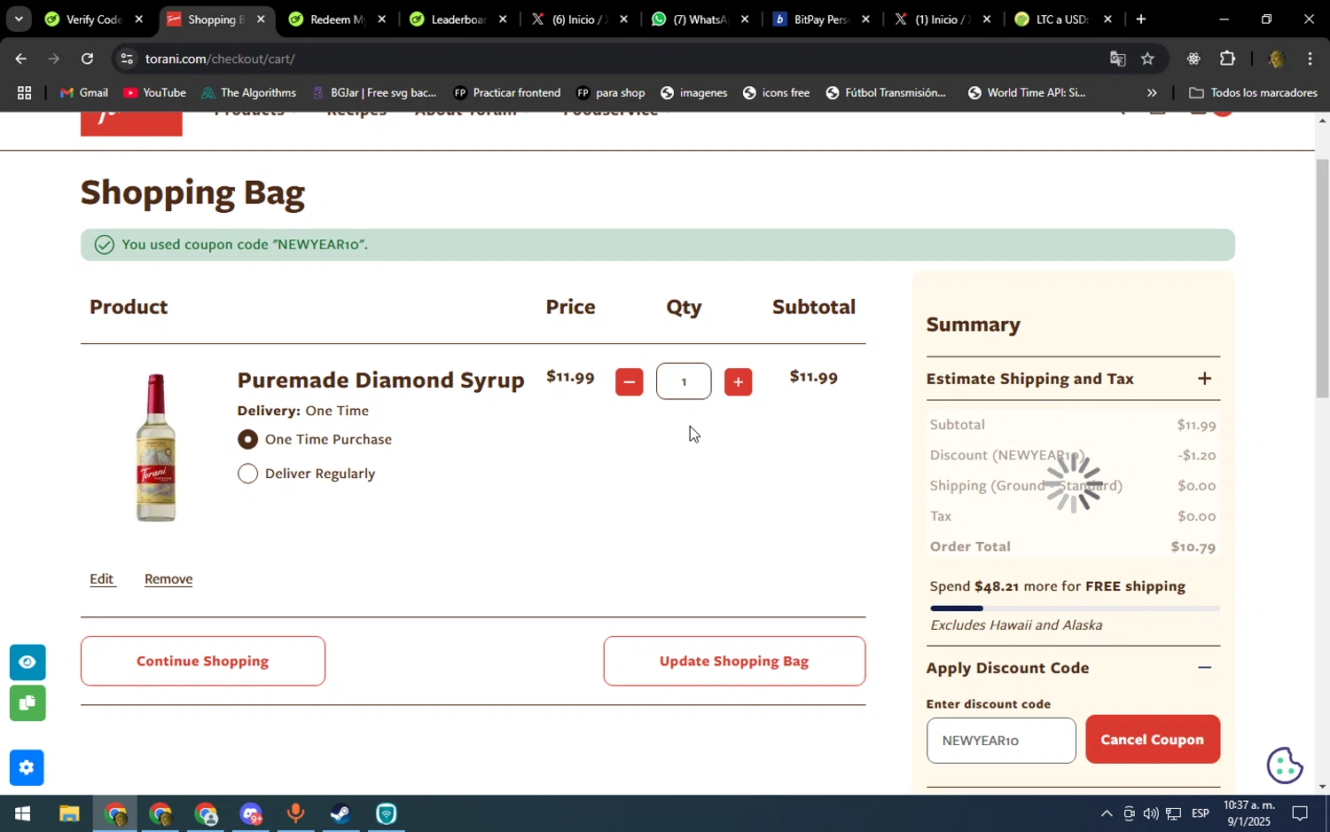Open the Windows notification center
This screenshot has height=832, width=1330.
click(x=1300, y=813)
